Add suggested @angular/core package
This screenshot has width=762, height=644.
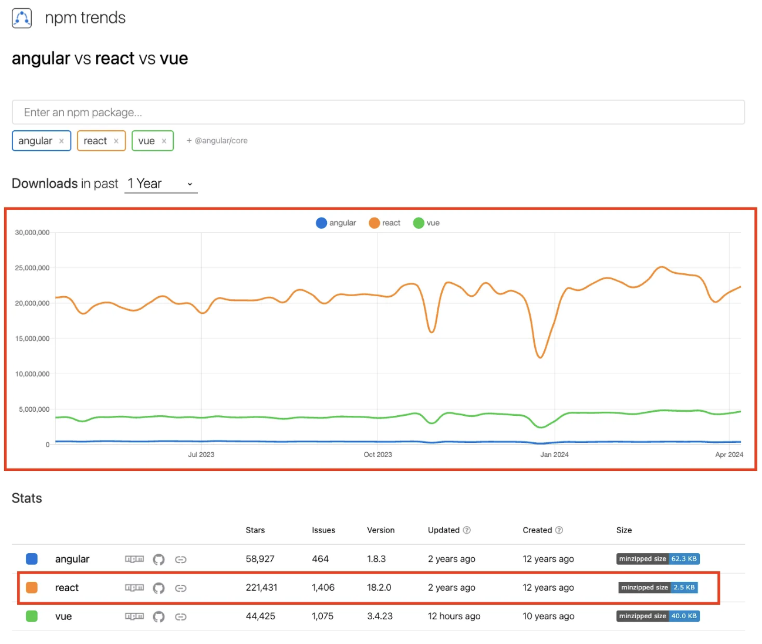click(x=217, y=141)
